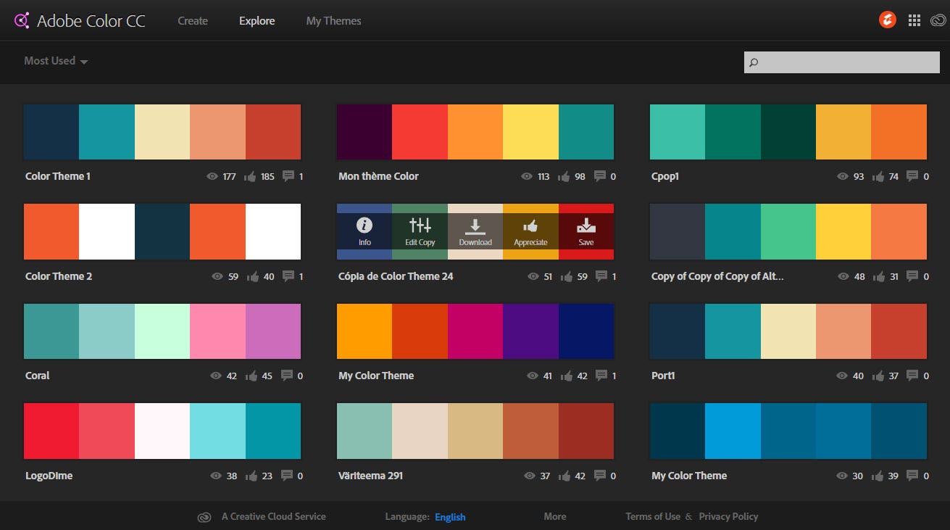The image size is (950, 530).
Task: Open the Privacy Policy link
Action: coord(728,516)
